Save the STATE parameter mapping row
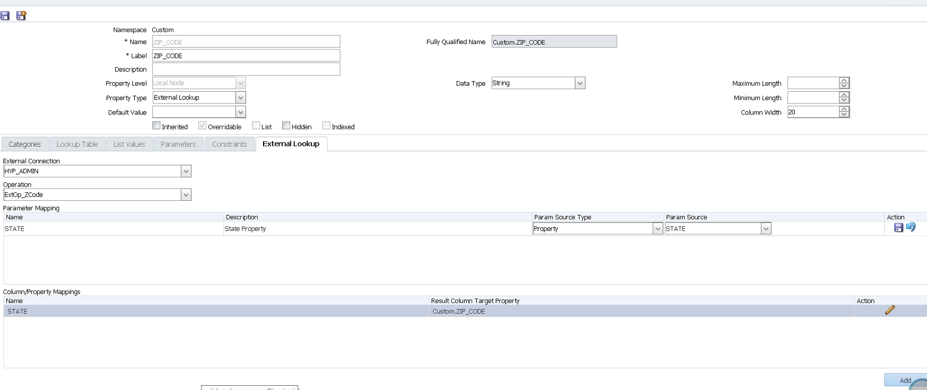Screen dimensions: 927x390 point(898,227)
